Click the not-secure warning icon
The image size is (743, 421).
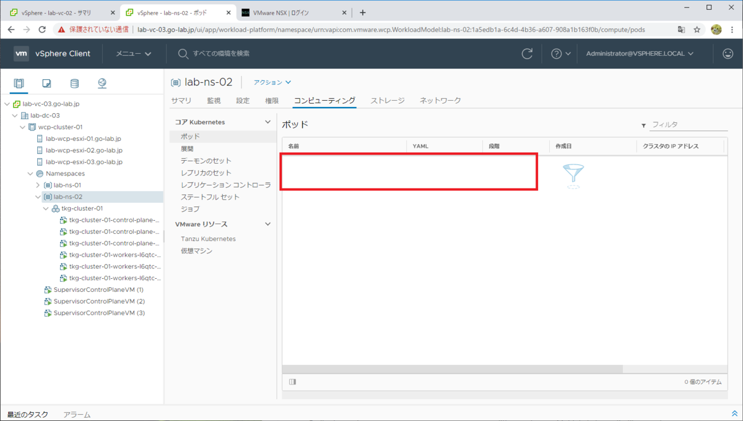61,29
